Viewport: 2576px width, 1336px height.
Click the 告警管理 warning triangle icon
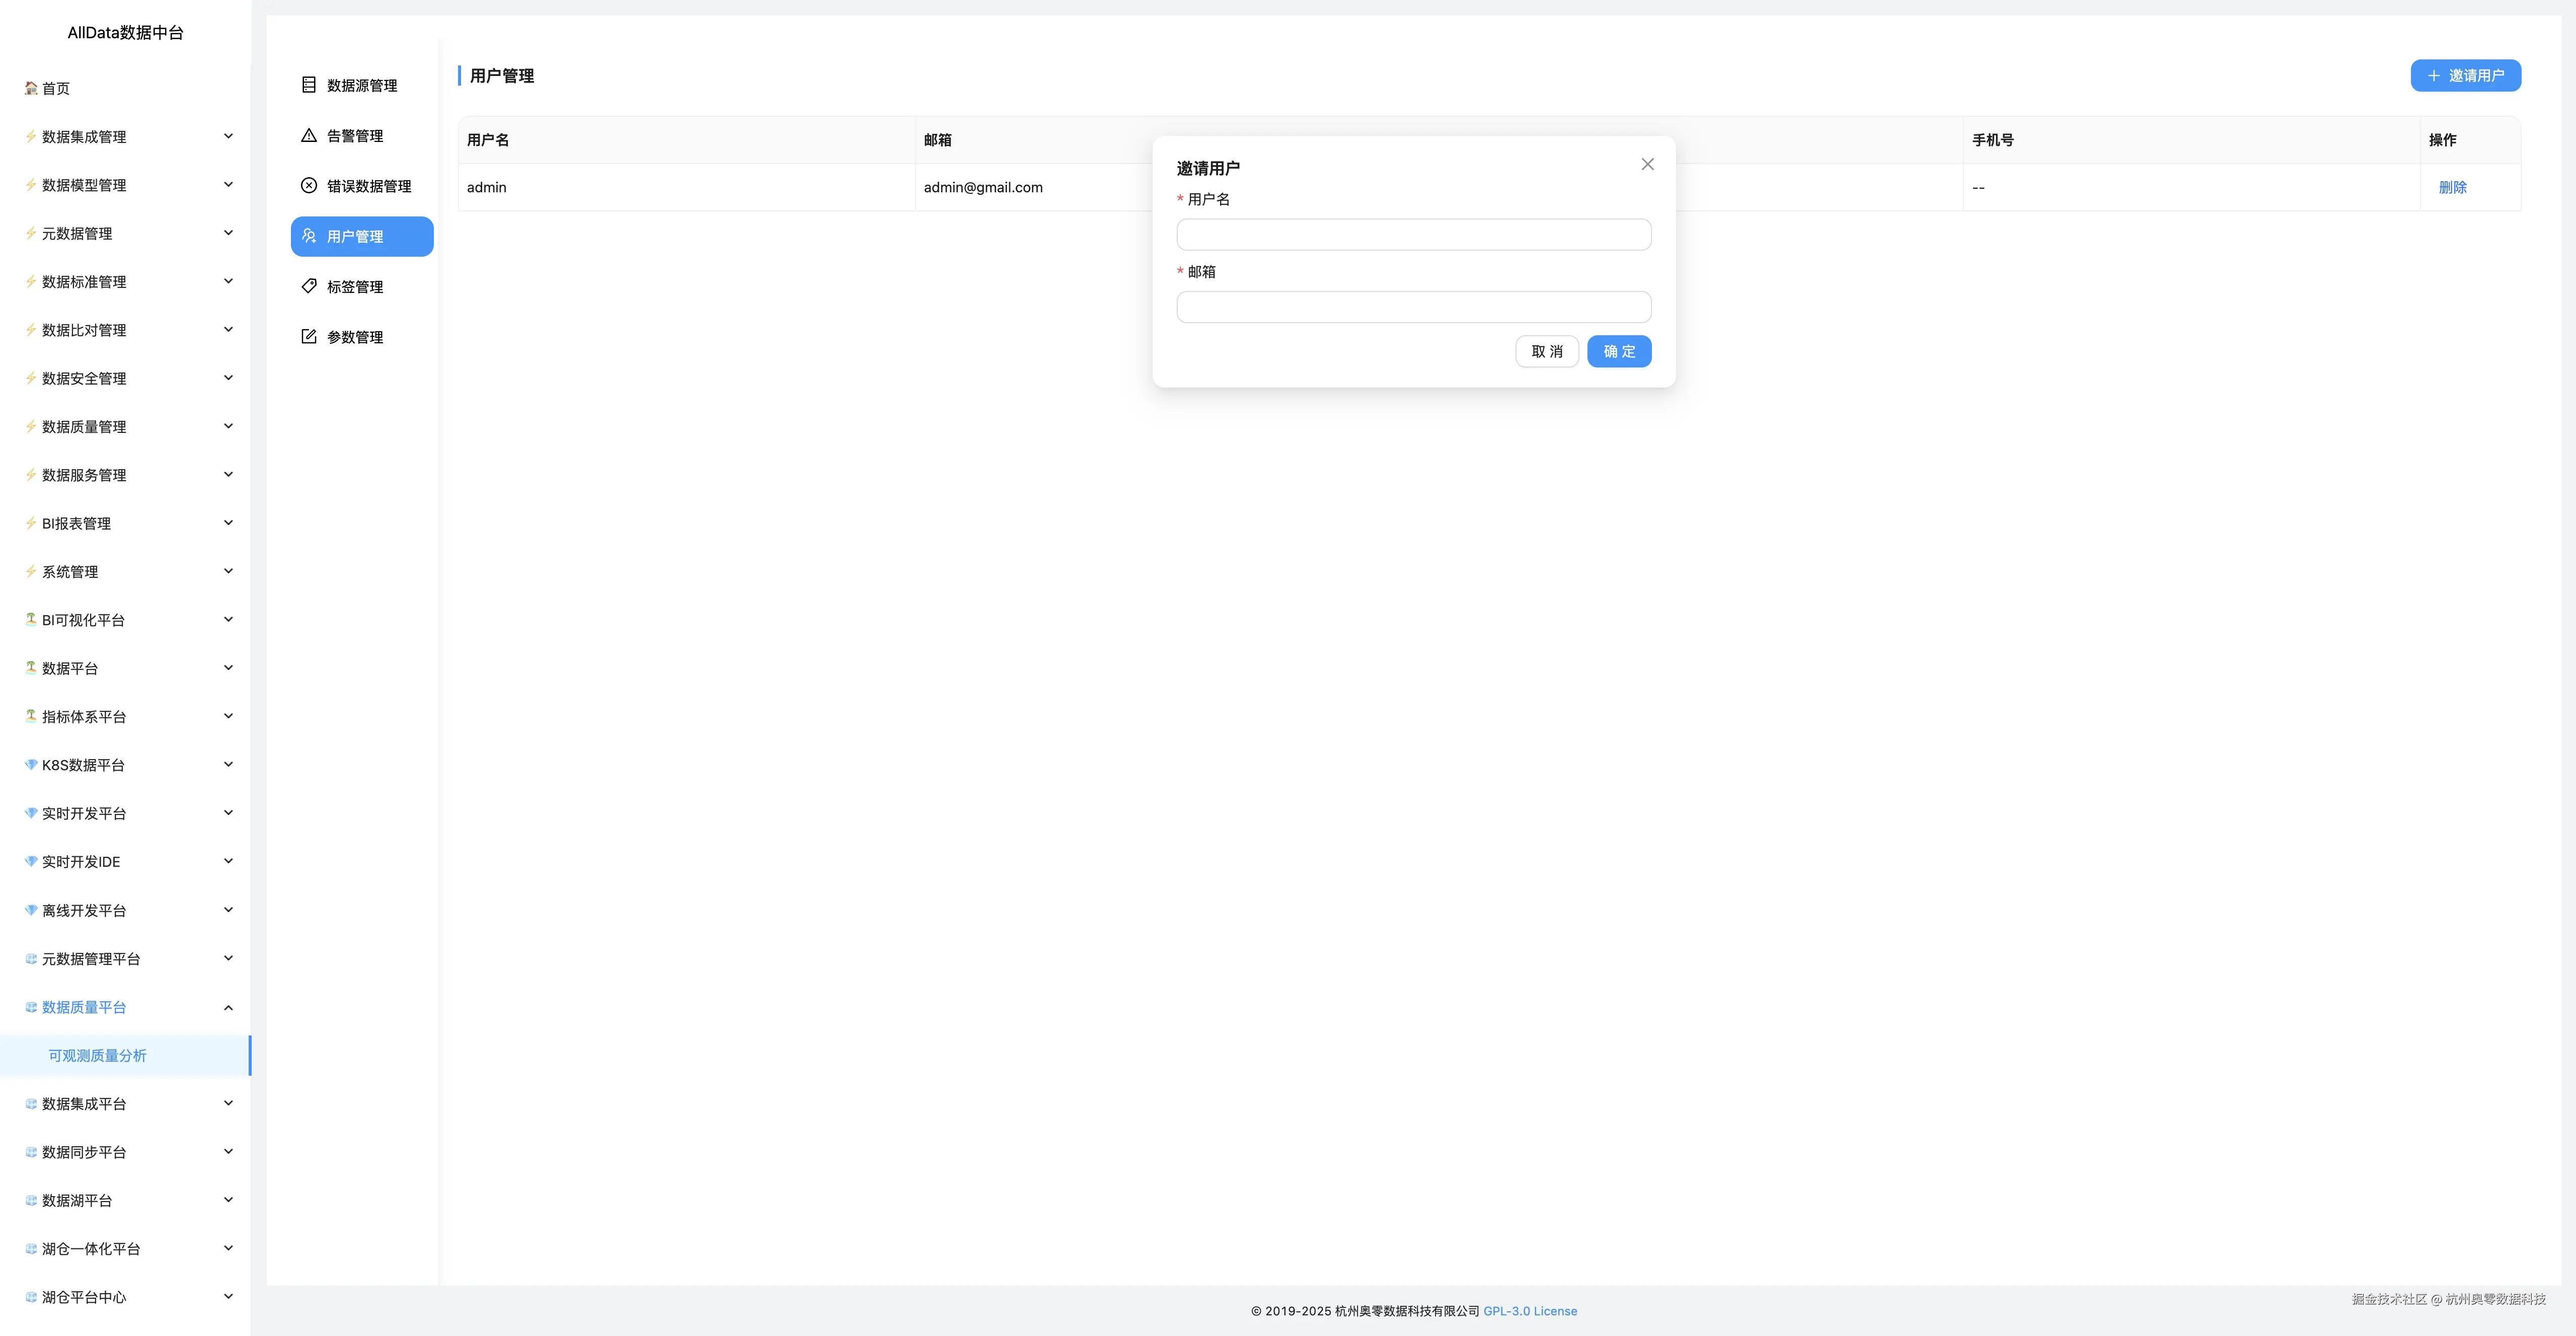(308, 135)
